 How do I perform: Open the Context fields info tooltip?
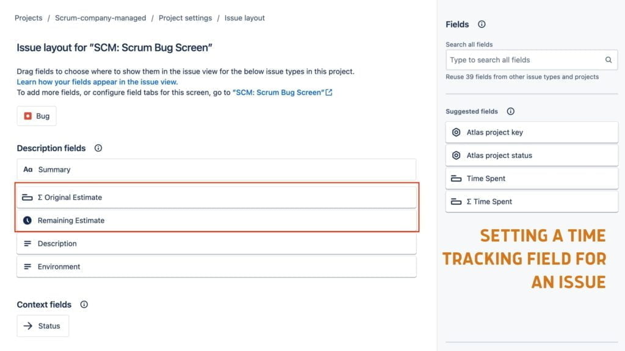(x=84, y=305)
